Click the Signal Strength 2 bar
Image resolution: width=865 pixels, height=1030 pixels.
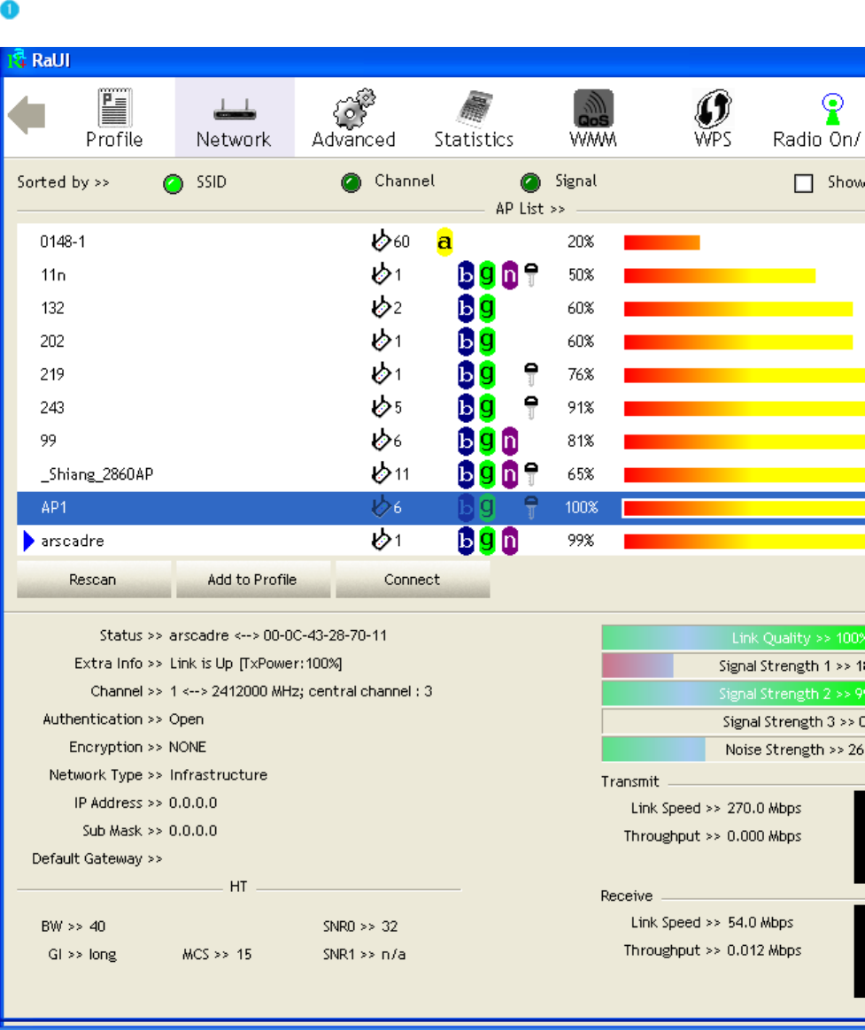pos(734,694)
